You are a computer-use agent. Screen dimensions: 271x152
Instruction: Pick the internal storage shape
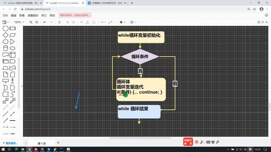(12, 55)
